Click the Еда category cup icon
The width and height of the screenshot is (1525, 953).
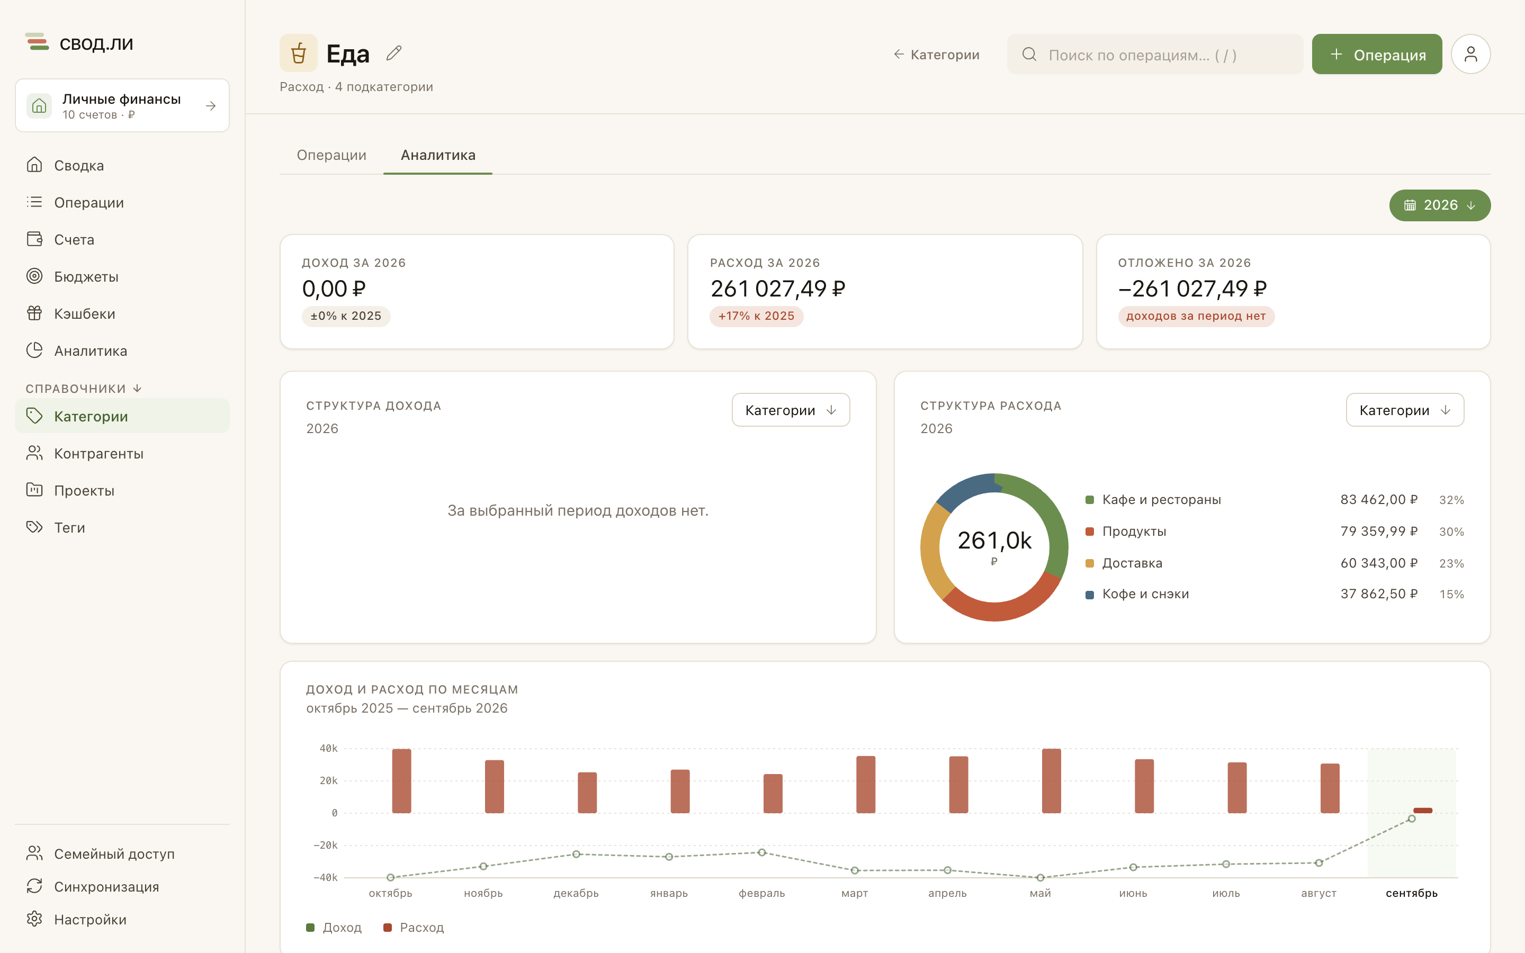tap(299, 53)
